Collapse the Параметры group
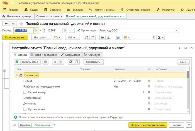 click(17, 75)
